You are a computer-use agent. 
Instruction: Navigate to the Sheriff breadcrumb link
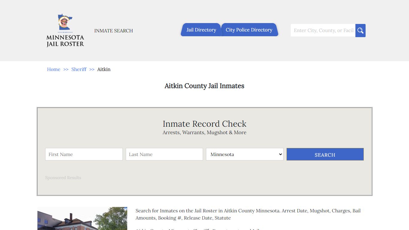(79, 69)
